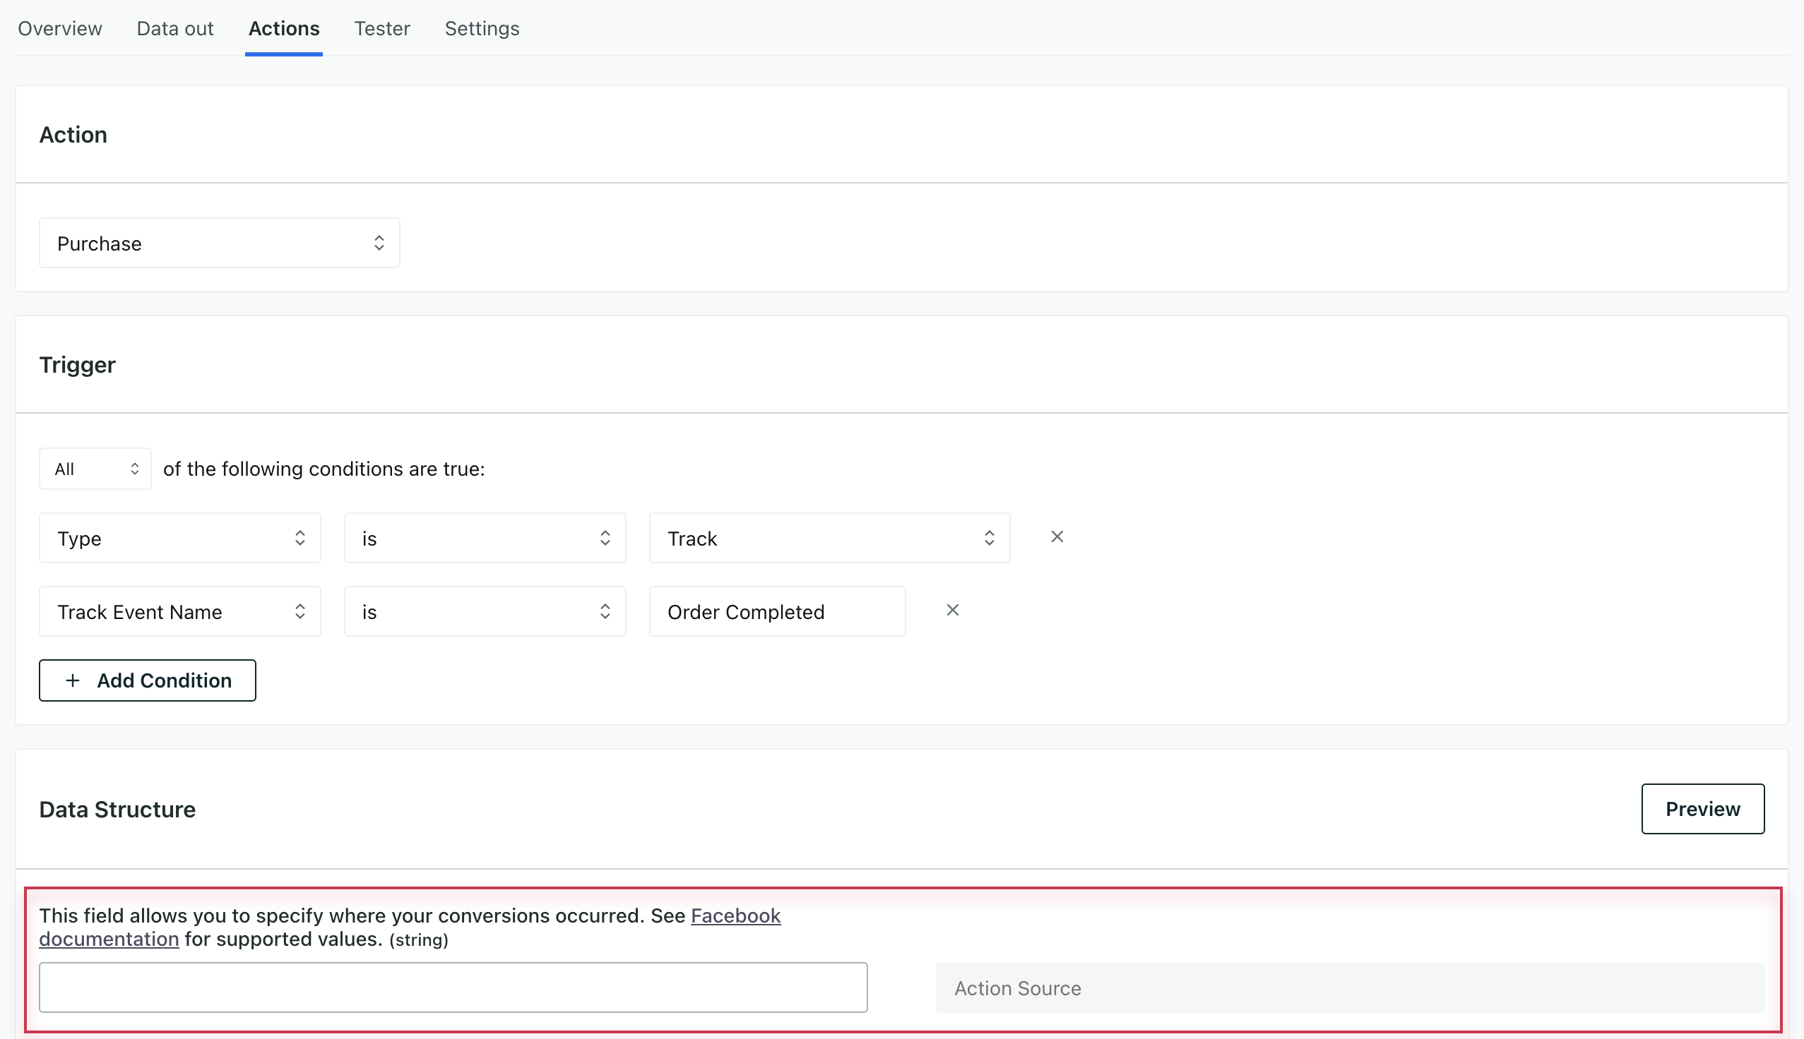This screenshot has height=1039, width=1804.
Task: Click the empty conversion source text field
Action: 453,987
